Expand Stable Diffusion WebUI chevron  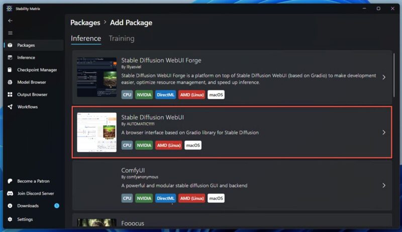384,132
